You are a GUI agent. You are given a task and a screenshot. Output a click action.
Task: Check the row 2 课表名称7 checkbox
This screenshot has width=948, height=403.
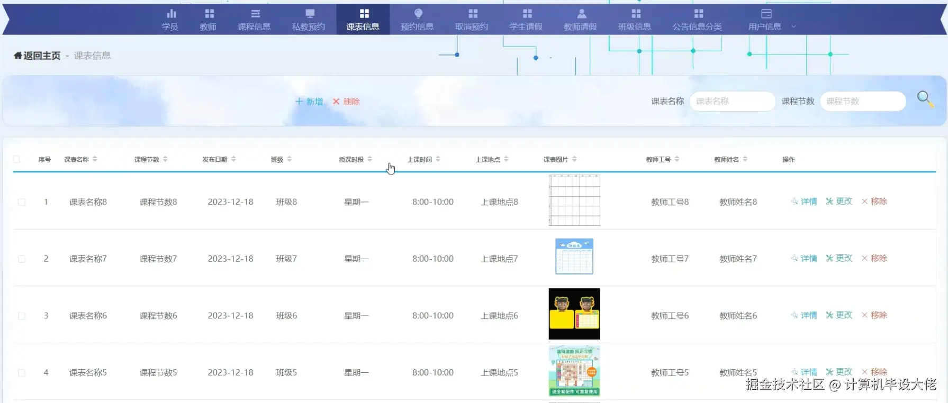tap(22, 259)
